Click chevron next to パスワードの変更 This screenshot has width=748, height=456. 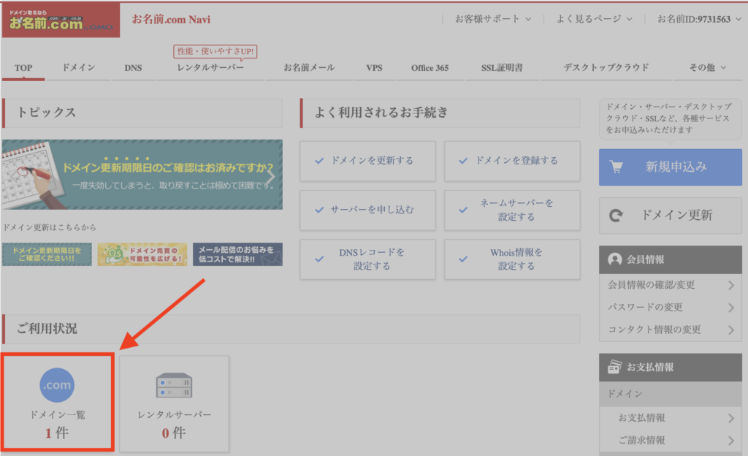pyautogui.click(x=730, y=308)
